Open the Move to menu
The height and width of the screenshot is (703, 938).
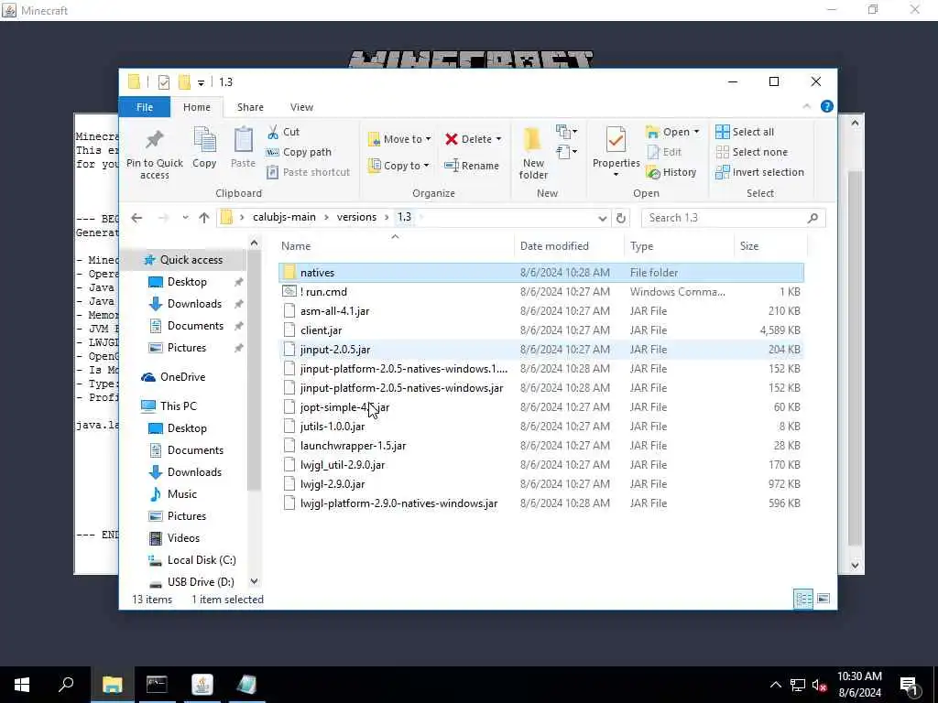click(x=399, y=139)
